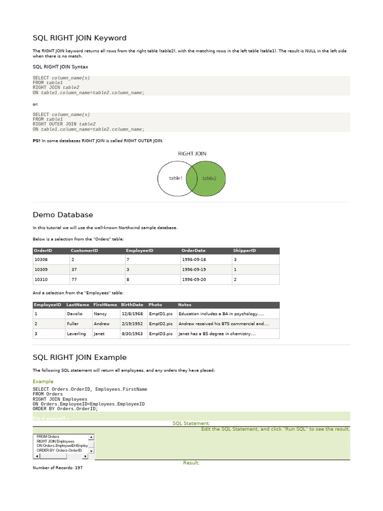Screen dimensions: 383x511
Task: Click the scroll right arrow in SQL textarea
Action: 85,456
